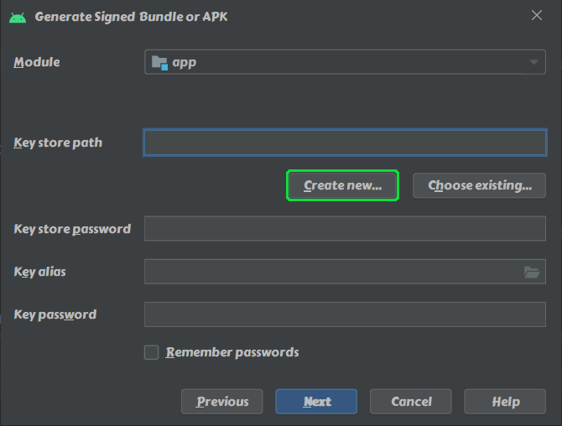
Task: Click the Android icon in title bar
Action: pos(18,18)
